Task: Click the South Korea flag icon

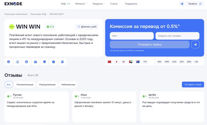Action: coord(124,62)
